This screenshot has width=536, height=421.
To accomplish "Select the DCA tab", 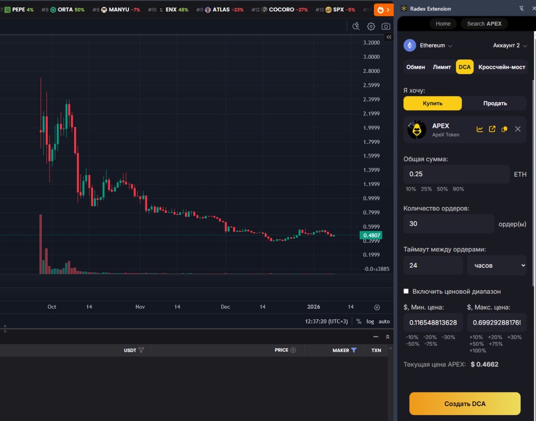I will pyautogui.click(x=465, y=67).
